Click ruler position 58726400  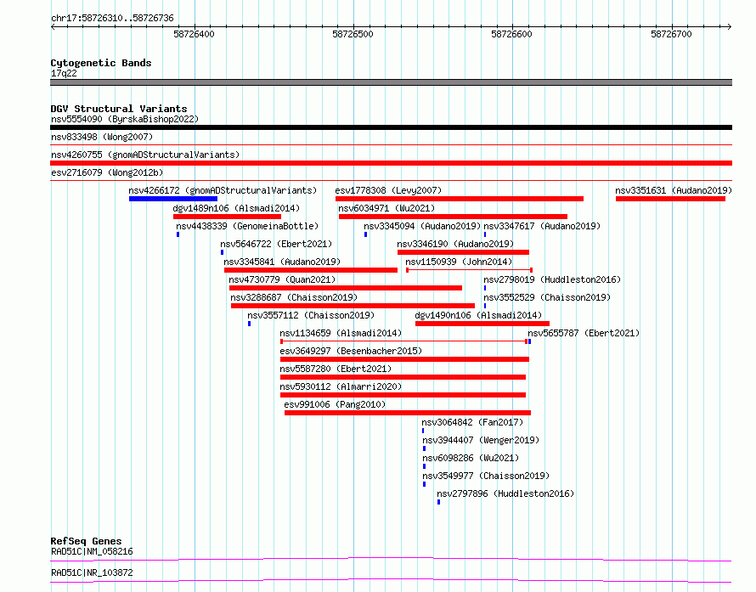click(x=194, y=34)
